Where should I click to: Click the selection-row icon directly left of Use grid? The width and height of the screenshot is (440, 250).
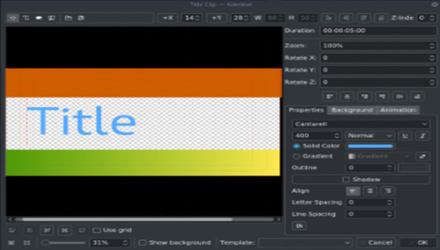(x=82, y=230)
